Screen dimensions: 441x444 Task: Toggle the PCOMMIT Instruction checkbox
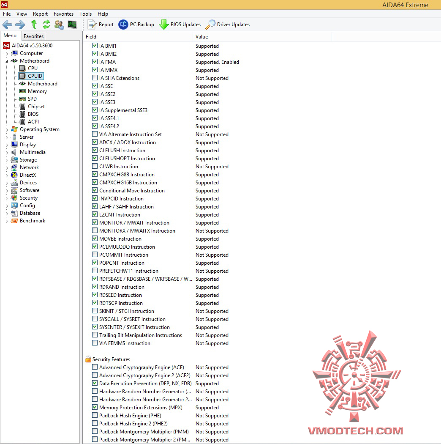click(x=95, y=254)
